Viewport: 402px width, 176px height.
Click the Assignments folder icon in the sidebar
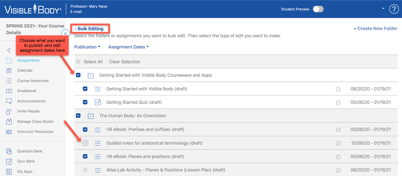click(x=9, y=60)
